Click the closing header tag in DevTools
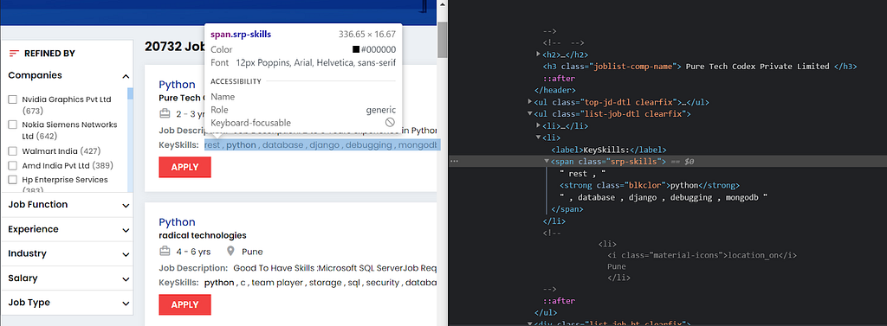Image resolution: width=887 pixels, height=326 pixels. [555, 90]
